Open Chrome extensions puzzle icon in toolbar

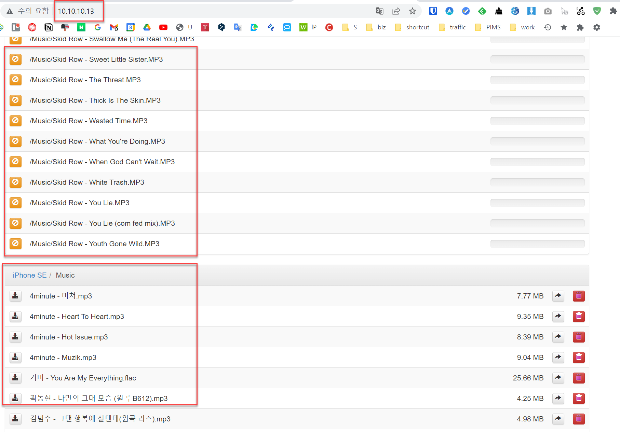point(613,11)
